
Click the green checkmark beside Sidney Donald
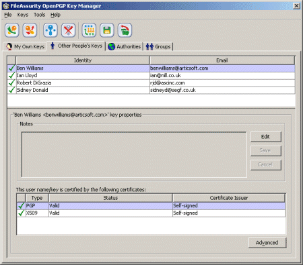coord(11,90)
